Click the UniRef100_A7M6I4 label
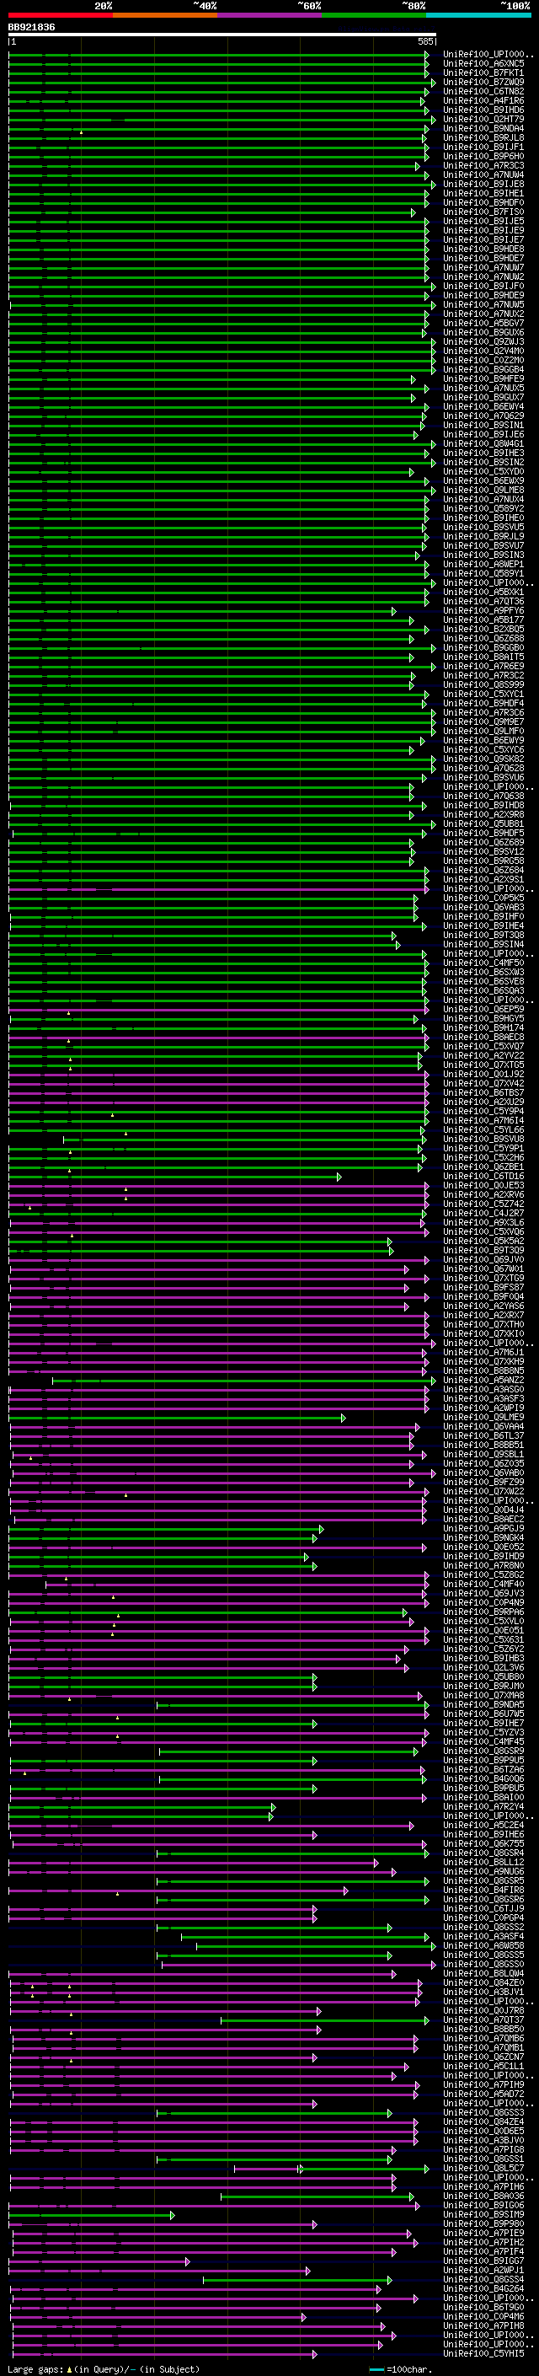539x2376 pixels. click(x=483, y=1121)
